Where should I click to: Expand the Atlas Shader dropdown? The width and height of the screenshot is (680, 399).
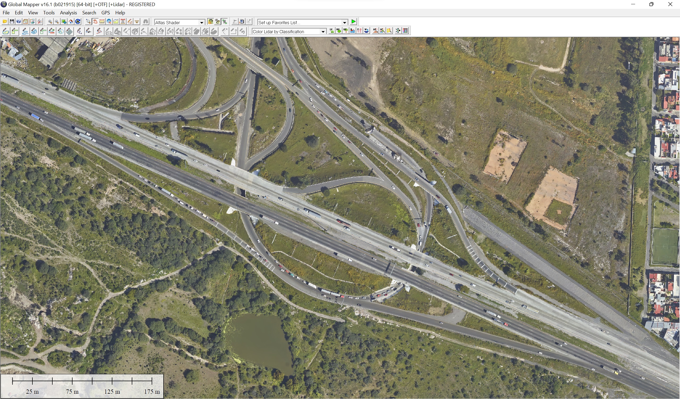[x=202, y=23]
